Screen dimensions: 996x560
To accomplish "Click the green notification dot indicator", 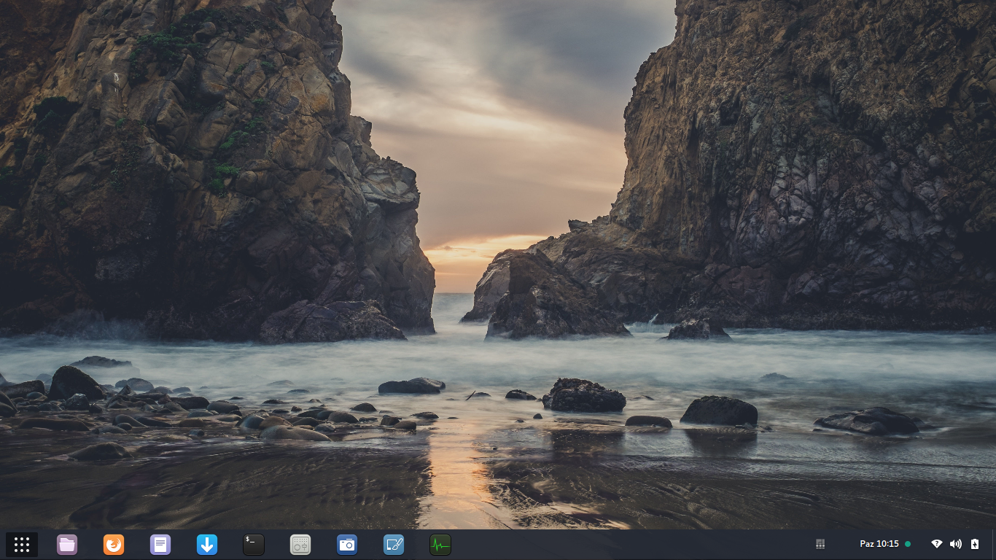I will (908, 544).
